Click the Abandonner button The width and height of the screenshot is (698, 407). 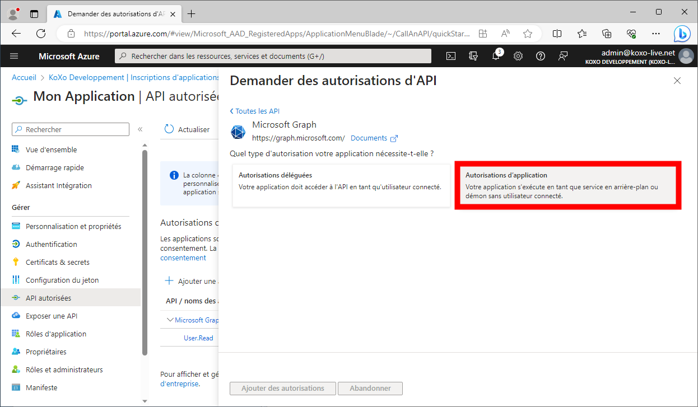pos(370,388)
